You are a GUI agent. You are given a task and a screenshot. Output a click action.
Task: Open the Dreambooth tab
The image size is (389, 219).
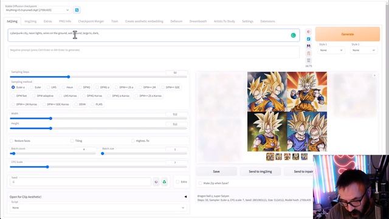click(x=198, y=21)
